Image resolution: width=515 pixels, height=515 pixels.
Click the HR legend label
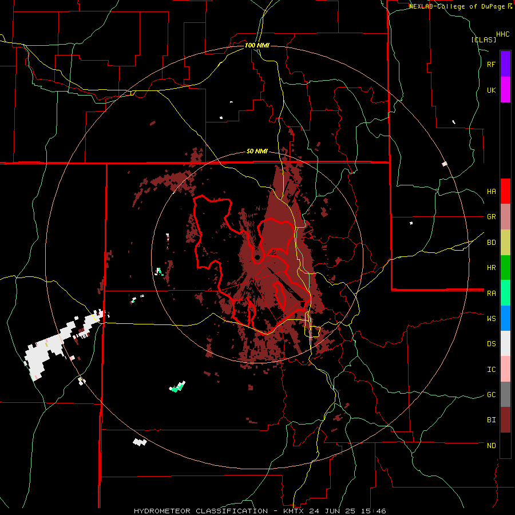(x=491, y=268)
